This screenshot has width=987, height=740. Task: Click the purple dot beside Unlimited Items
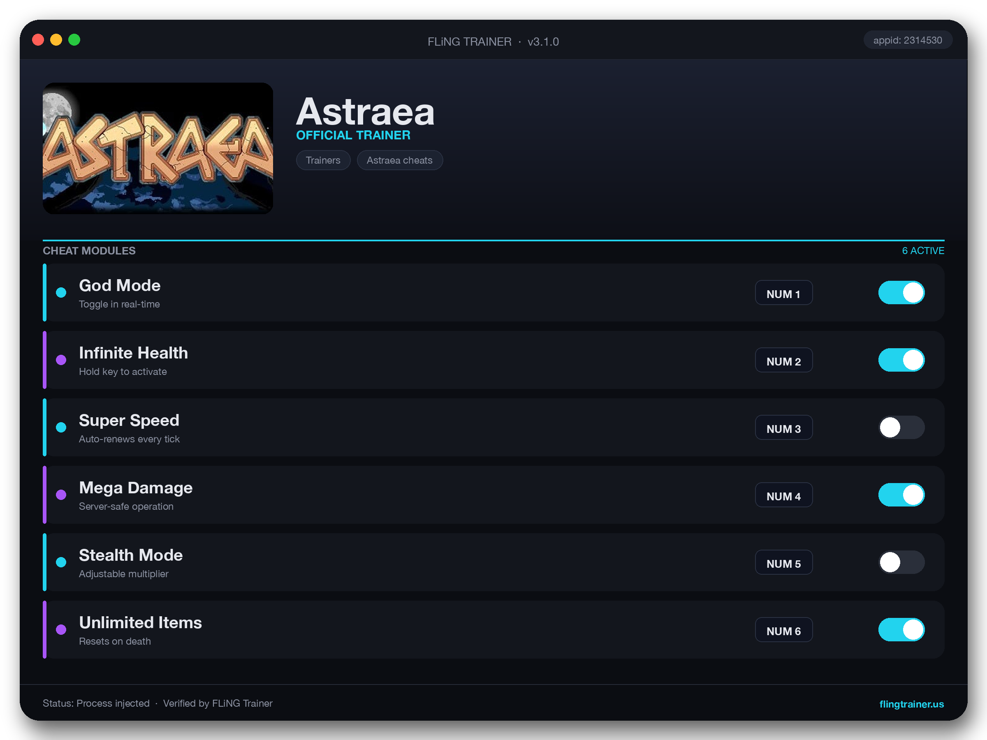[x=61, y=629]
